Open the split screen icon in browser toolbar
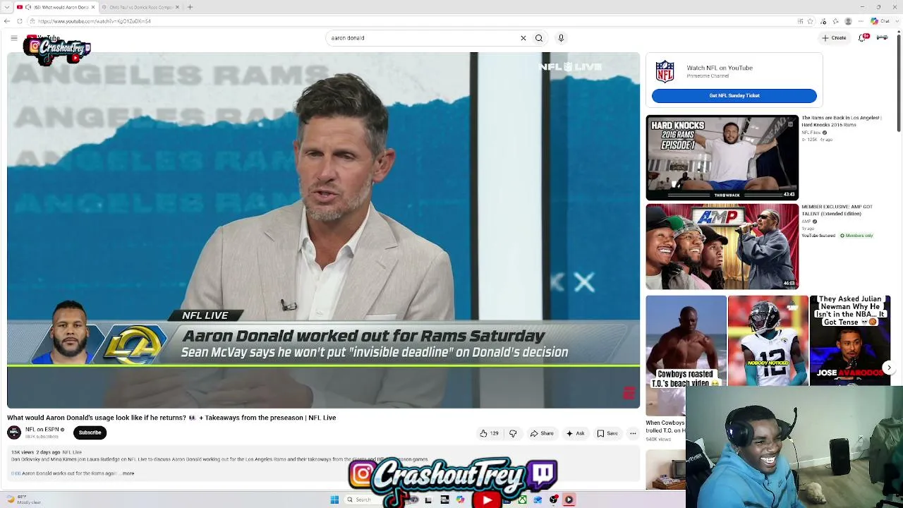 pyautogui.click(x=800, y=21)
